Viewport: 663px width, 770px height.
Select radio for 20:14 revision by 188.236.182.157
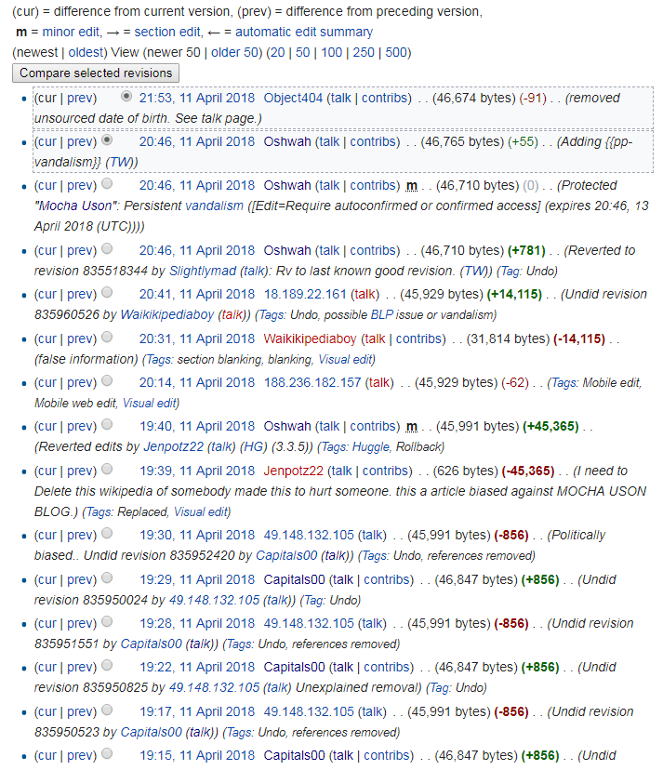point(107,380)
